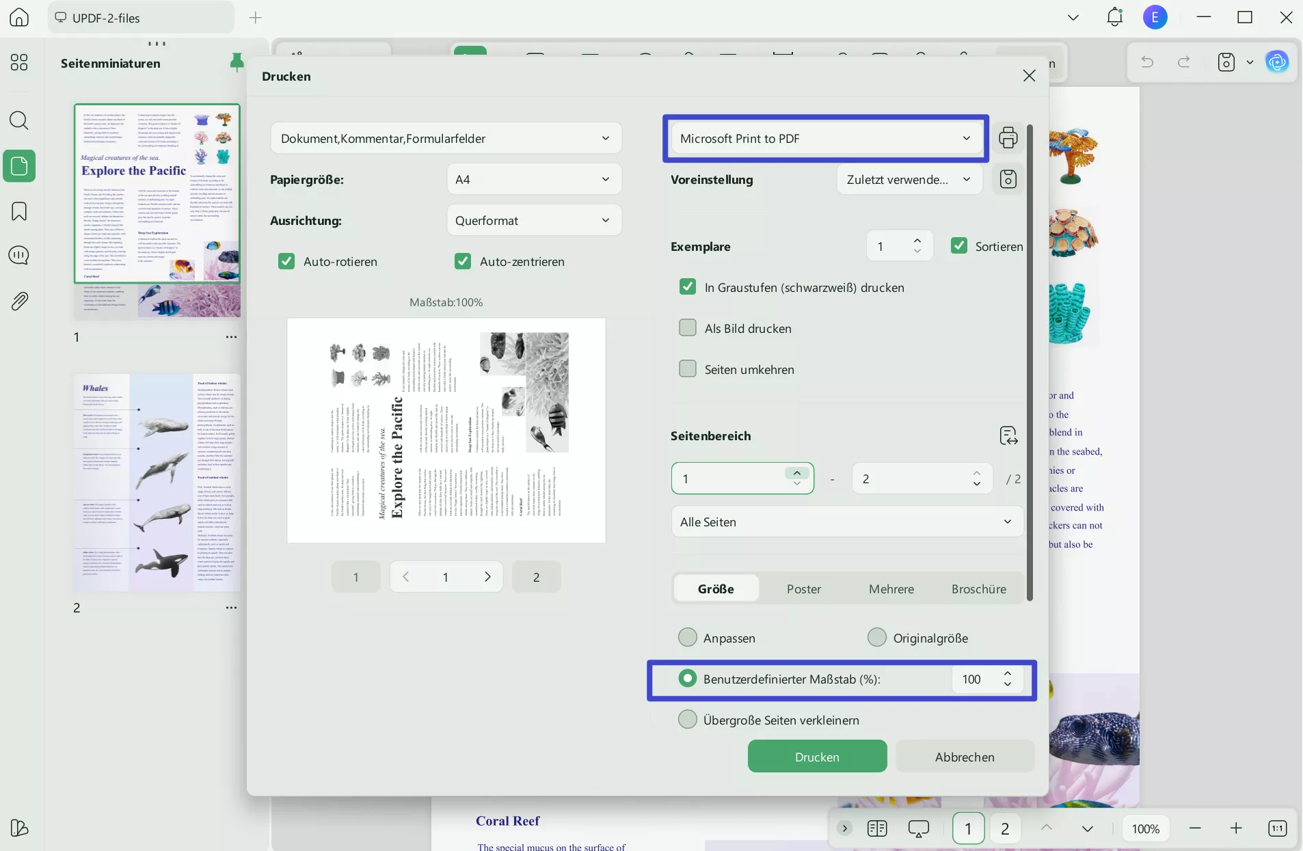Viewport: 1303px width, 851px height.
Task: Click the undo icon in toolbar
Action: point(1147,62)
